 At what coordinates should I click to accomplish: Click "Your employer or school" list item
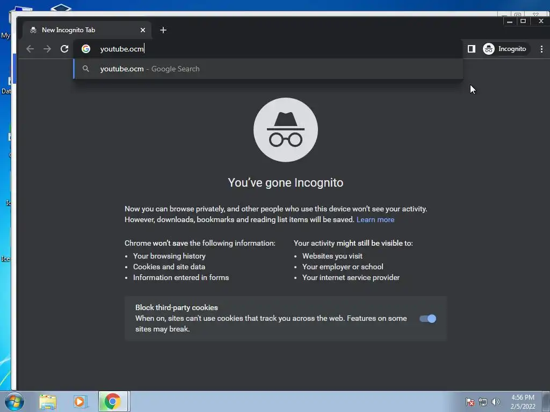coord(343,267)
